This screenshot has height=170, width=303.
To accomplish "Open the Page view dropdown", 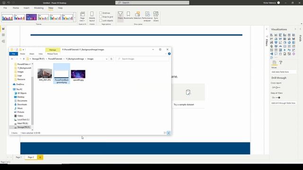I will pos(82,16).
